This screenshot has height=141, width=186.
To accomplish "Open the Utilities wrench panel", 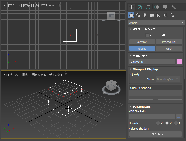I will 173,7.
